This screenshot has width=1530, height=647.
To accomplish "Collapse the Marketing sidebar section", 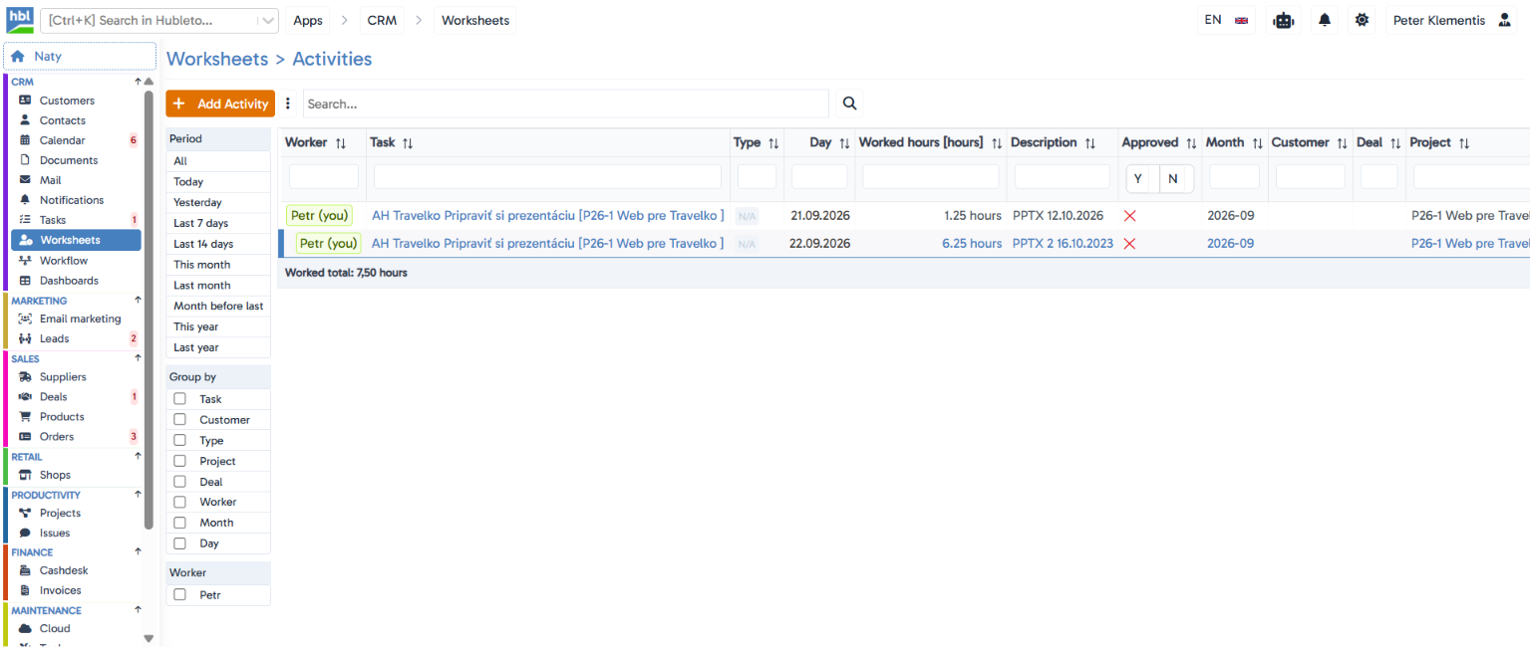I will 139,300.
